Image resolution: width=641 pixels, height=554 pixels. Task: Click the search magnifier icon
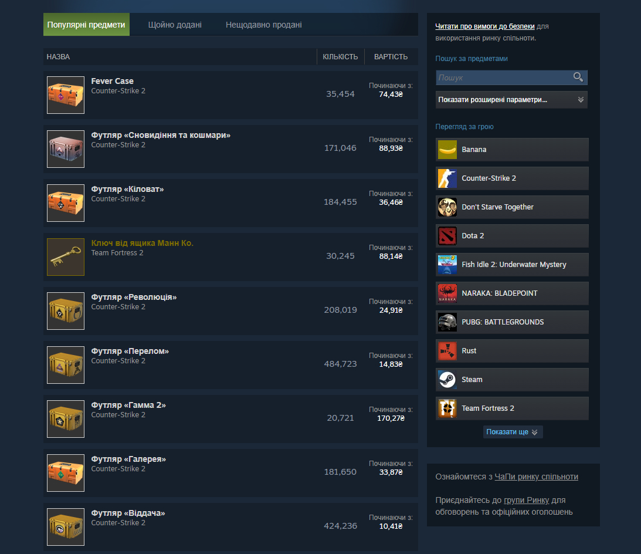pos(578,77)
